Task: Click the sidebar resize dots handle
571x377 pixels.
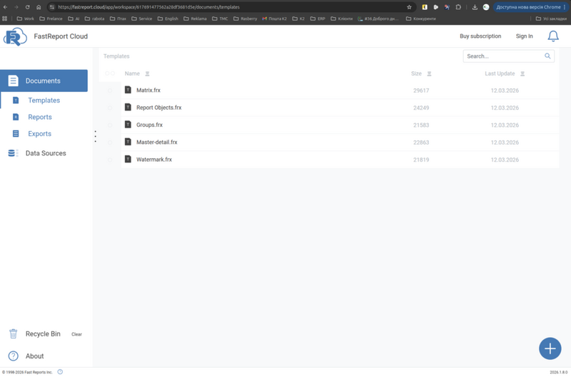Action: [x=96, y=136]
